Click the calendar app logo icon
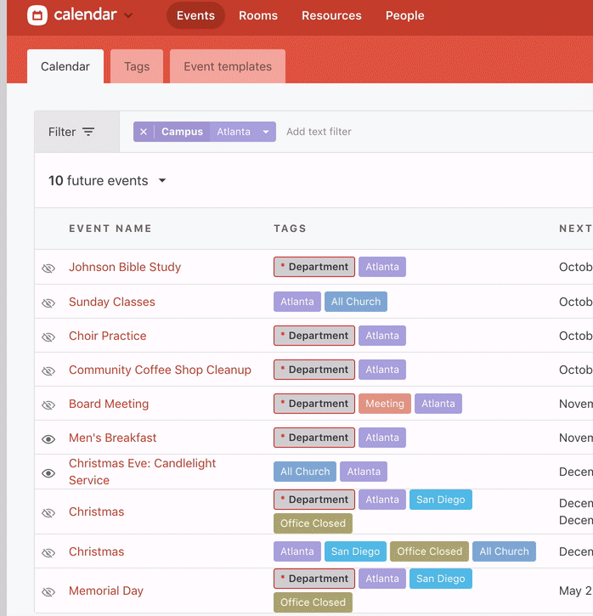The height and width of the screenshot is (616, 593). pyautogui.click(x=37, y=15)
